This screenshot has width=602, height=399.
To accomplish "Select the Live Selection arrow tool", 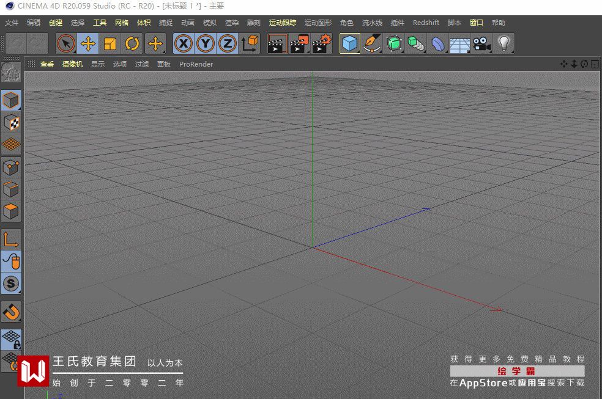I will pos(65,43).
